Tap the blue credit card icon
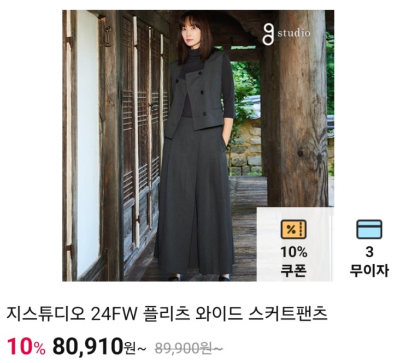406x363 pixels. pyautogui.click(x=369, y=229)
